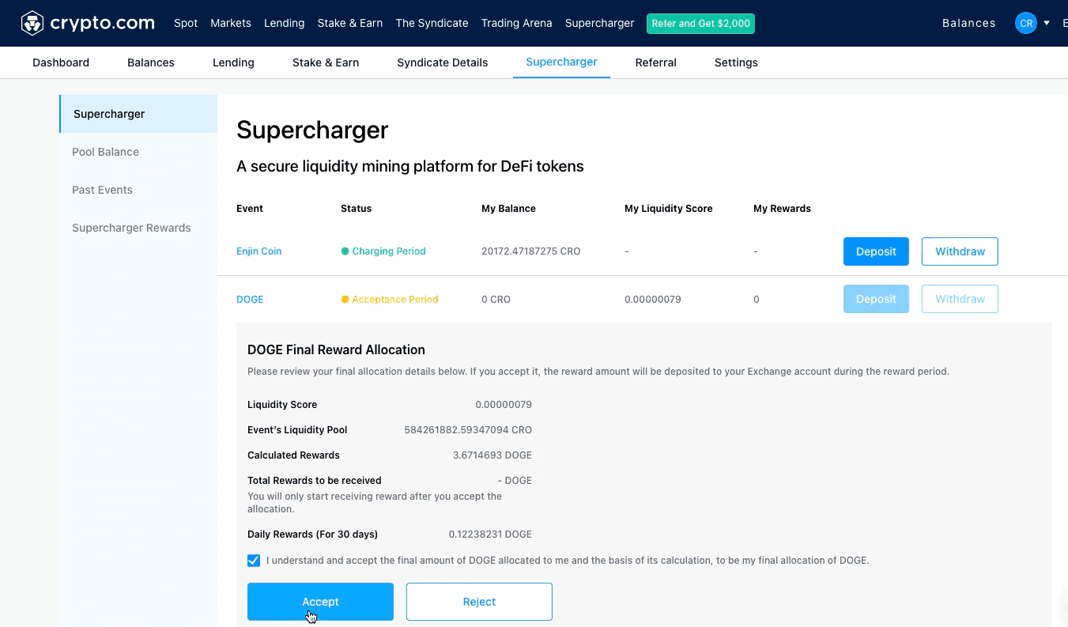This screenshot has height=627, width=1068.
Task: Expand the account dropdown arrow
Action: tap(1047, 23)
